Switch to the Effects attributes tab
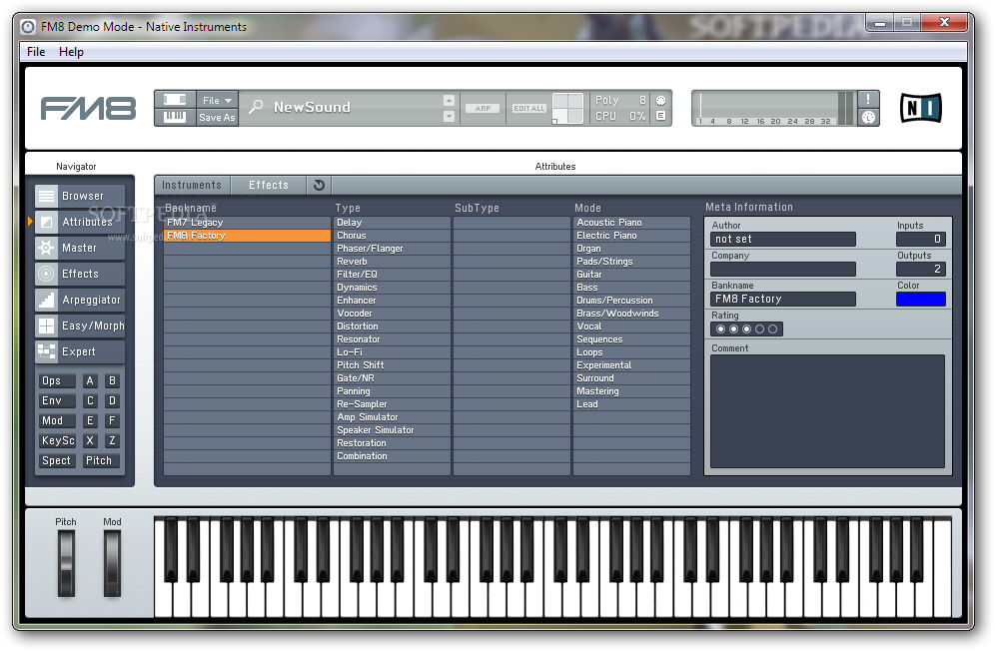The image size is (995, 651). pos(269,186)
